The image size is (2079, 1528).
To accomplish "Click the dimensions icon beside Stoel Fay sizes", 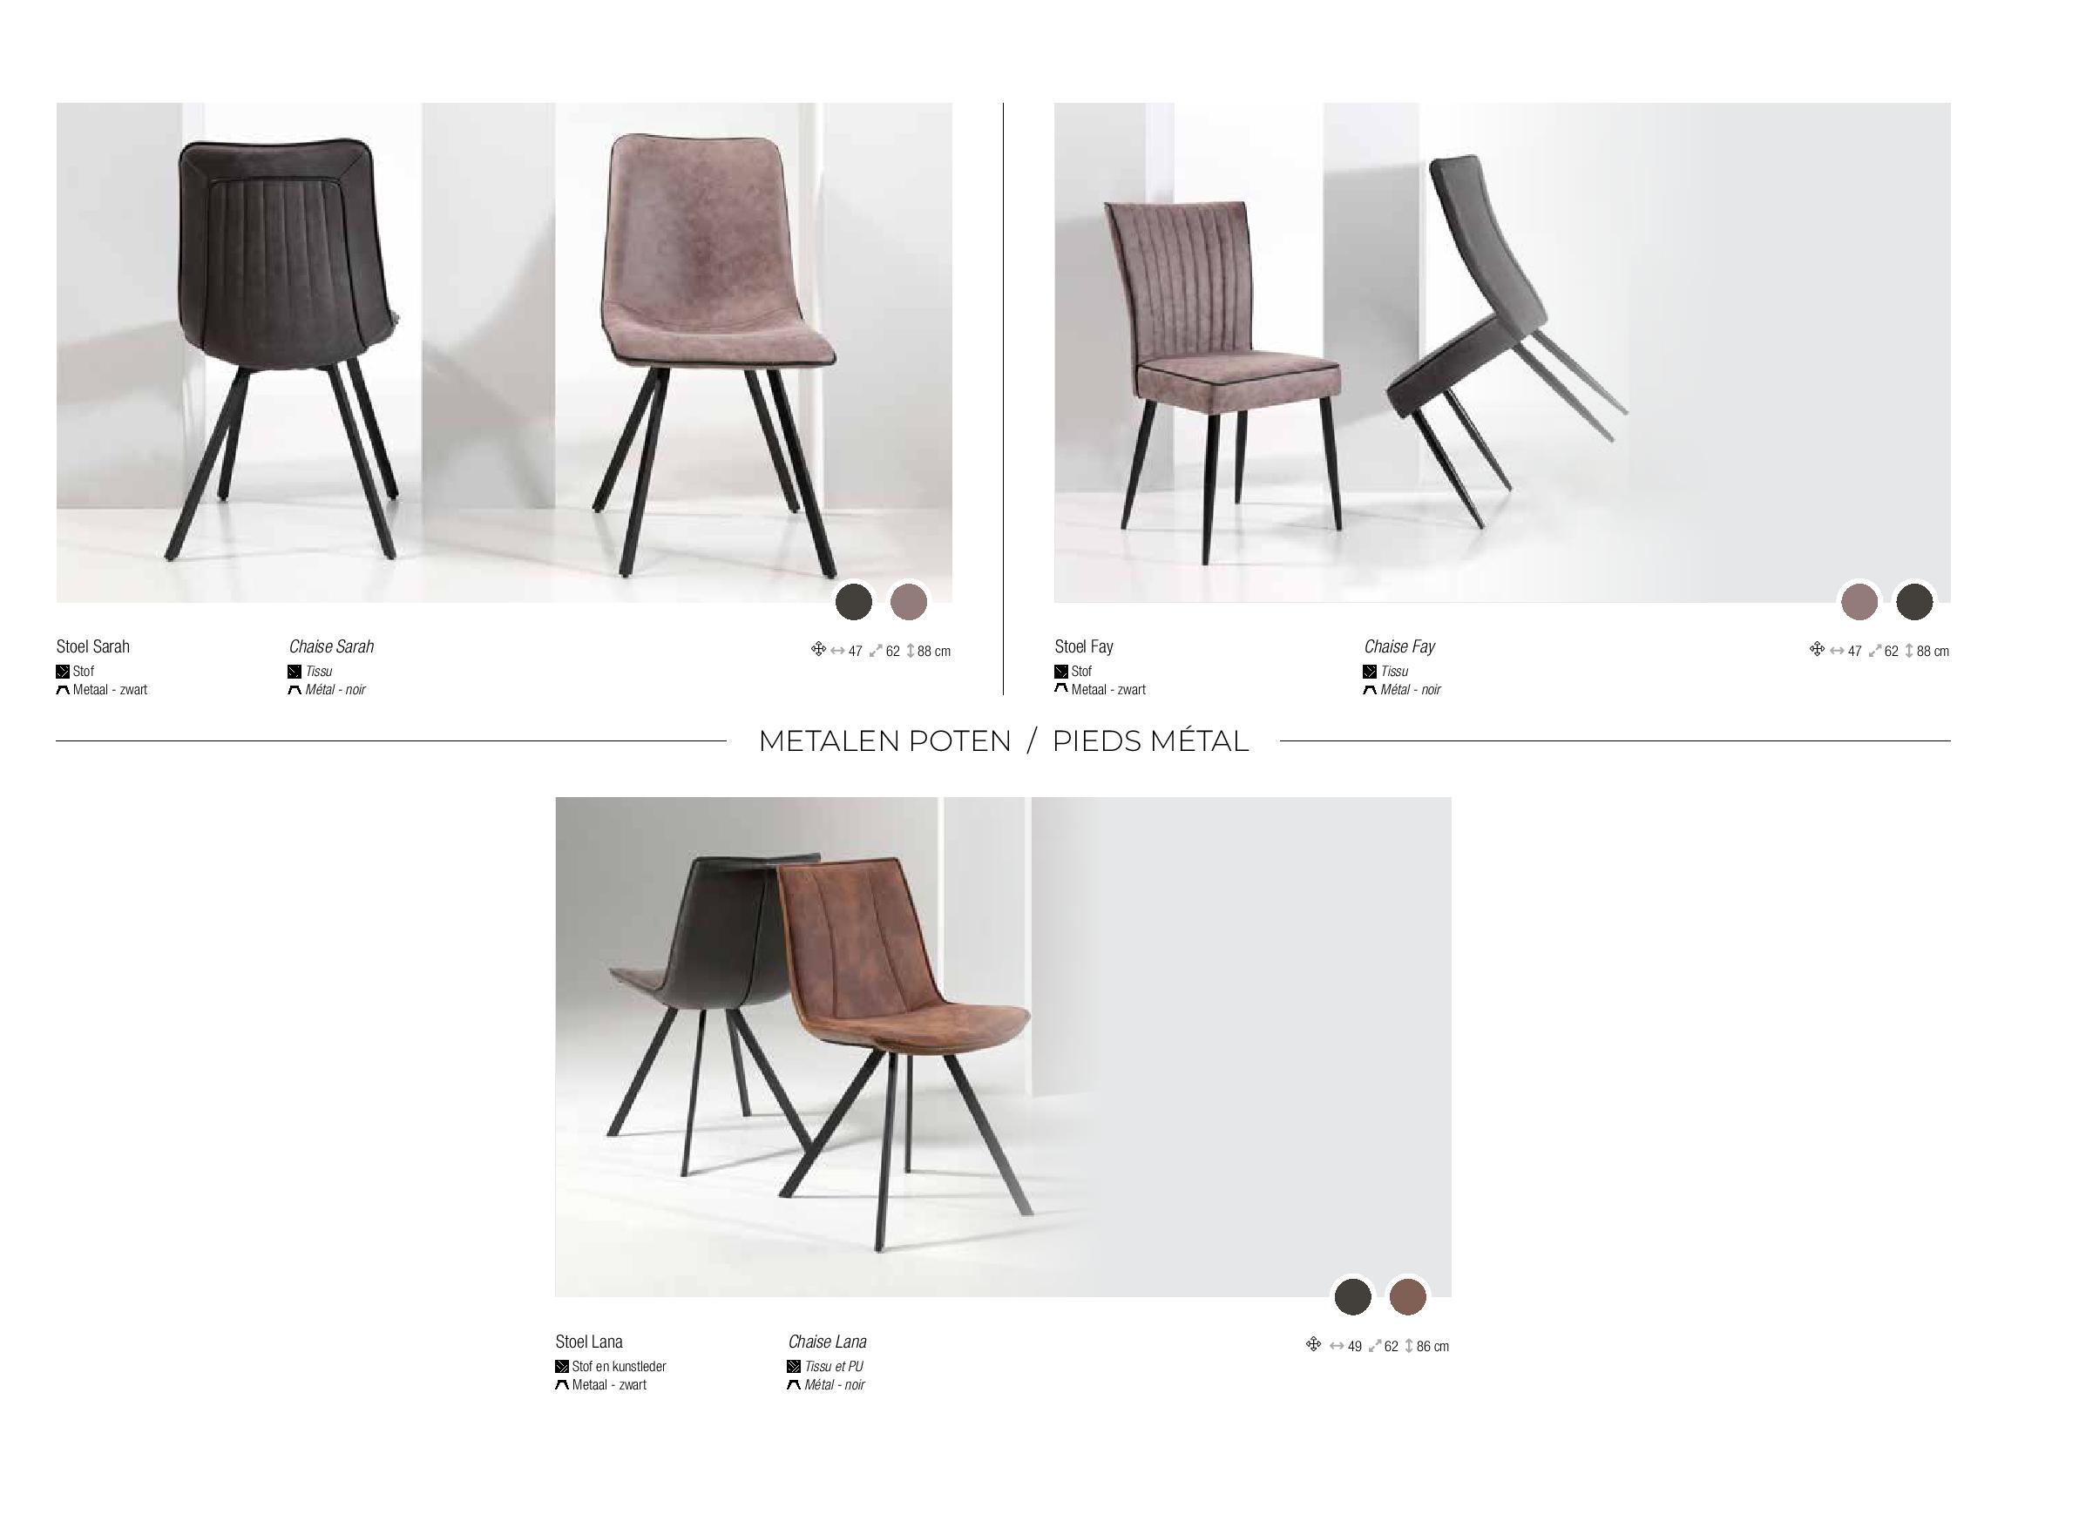I will [x=1816, y=649].
